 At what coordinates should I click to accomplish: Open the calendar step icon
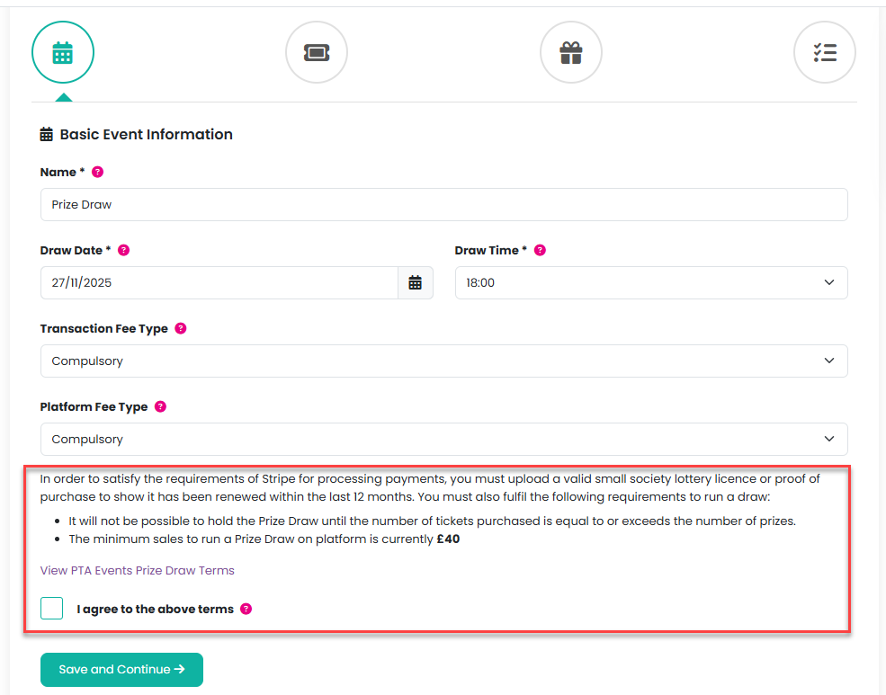coord(63,52)
